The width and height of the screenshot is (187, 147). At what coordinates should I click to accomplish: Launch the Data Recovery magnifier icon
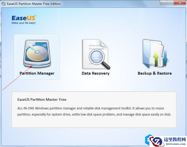pyautogui.click(x=96, y=54)
